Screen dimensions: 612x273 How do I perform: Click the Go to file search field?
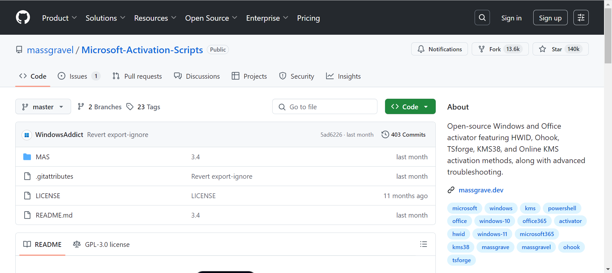pos(325,107)
